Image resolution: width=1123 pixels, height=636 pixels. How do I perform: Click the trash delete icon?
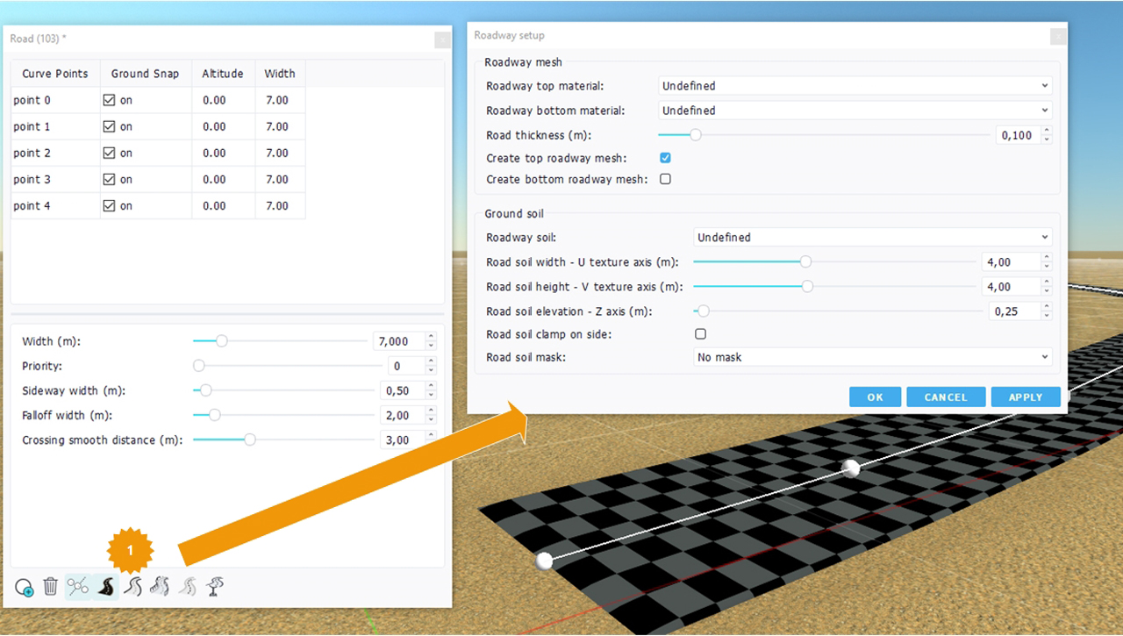pos(51,586)
